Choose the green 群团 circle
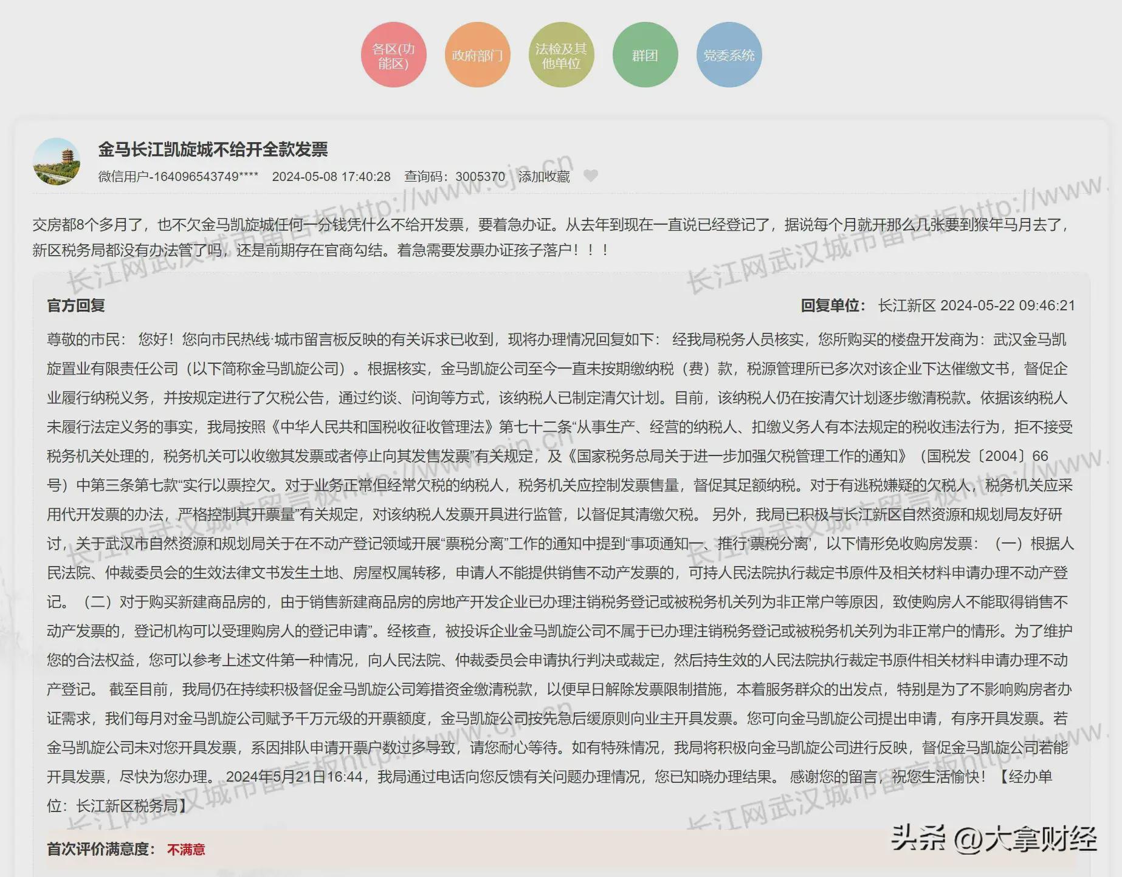This screenshot has width=1122, height=877. 645,55
